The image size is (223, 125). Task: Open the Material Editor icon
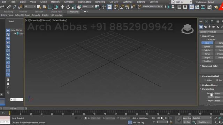click(x=209, y=7)
